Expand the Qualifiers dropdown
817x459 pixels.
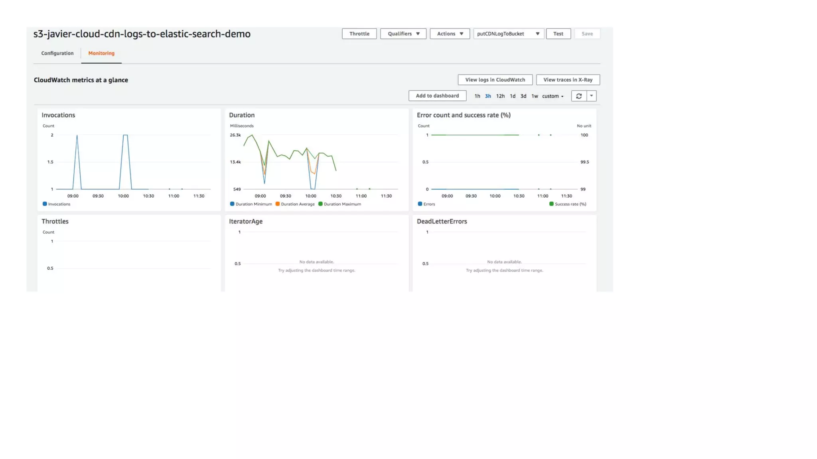[403, 34]
